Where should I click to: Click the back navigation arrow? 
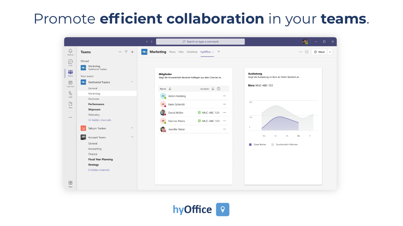click(x=147, y=41)
